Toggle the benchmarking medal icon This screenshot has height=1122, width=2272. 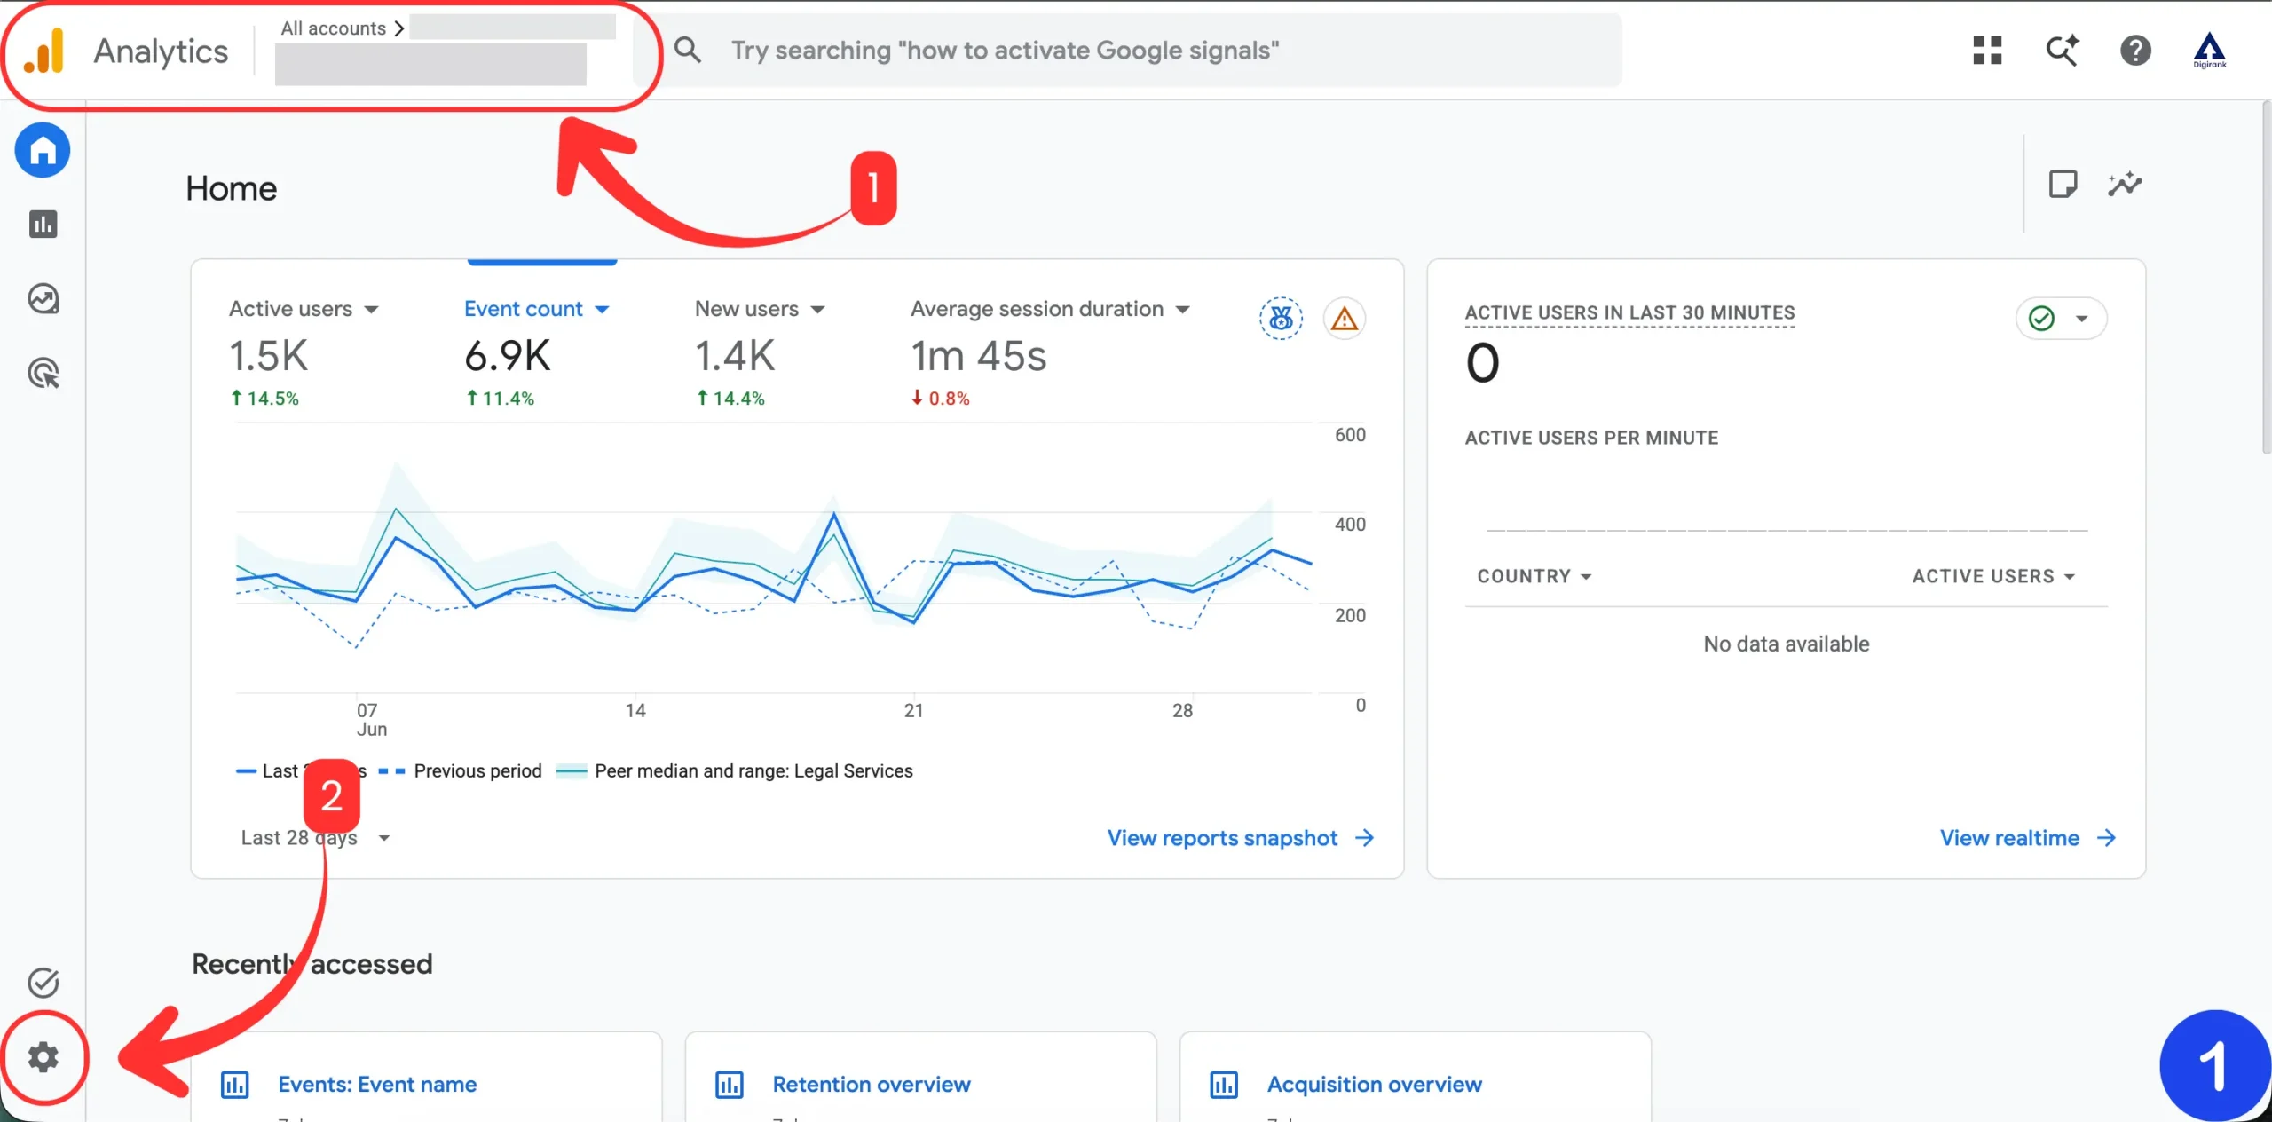[x=1281, y=318]
